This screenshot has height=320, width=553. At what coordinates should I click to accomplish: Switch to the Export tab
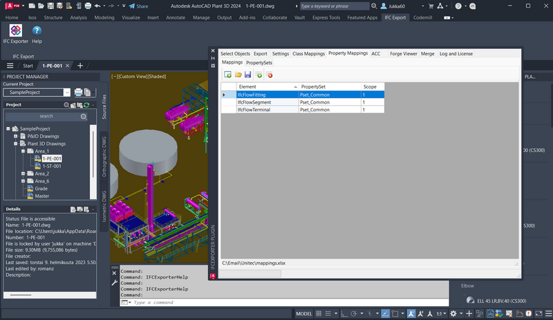pyautogui.click(x=261, y=54)
